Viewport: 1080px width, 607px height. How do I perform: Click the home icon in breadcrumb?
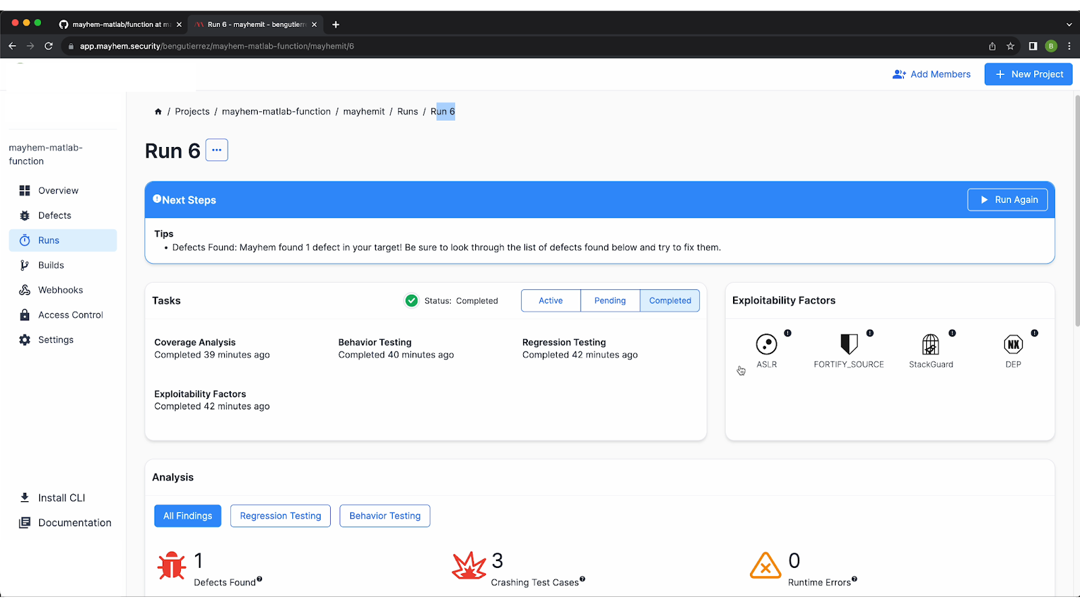(x=158, y=112)
